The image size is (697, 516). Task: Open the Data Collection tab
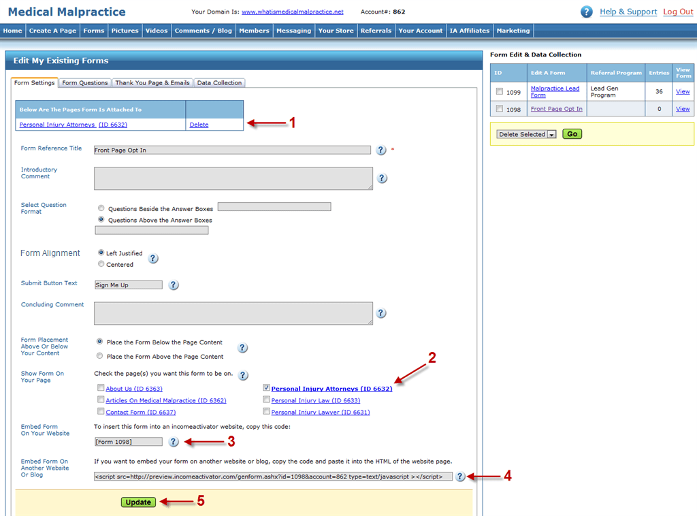point(220,82)
